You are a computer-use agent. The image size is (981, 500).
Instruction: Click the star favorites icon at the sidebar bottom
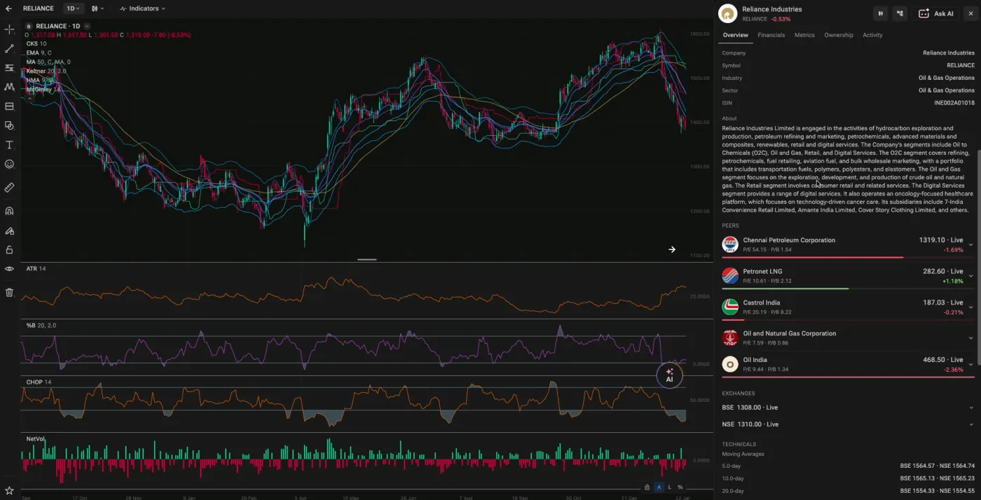click(9, 491)
